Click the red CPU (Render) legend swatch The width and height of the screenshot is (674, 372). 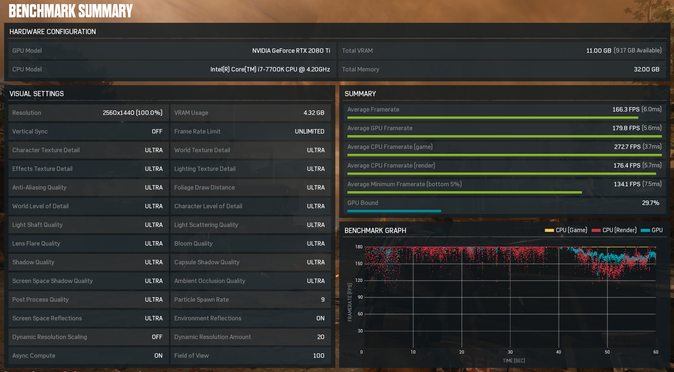[x=596, y=231]
